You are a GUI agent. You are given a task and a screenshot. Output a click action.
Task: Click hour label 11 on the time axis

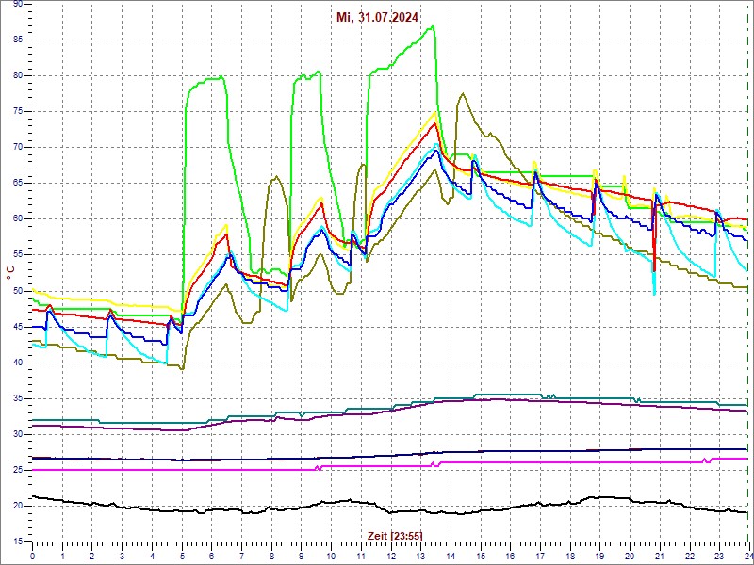pos(361,555)
